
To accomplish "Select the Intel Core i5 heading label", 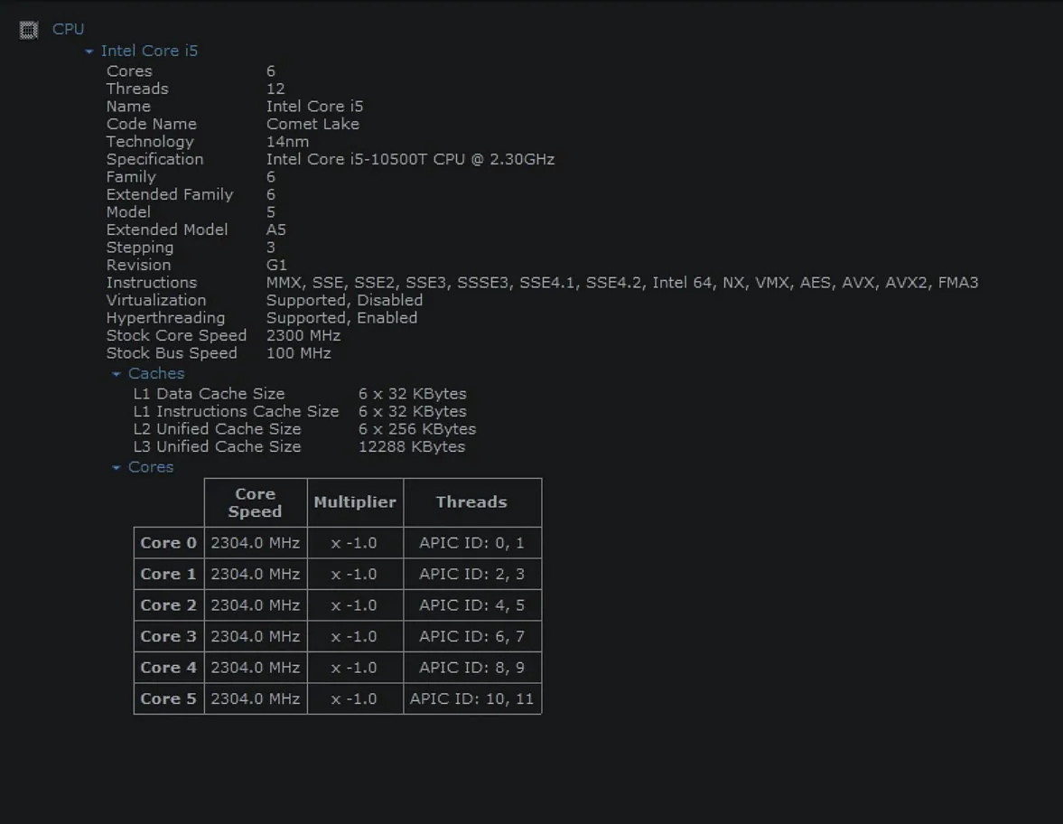I will coord(149,51).
